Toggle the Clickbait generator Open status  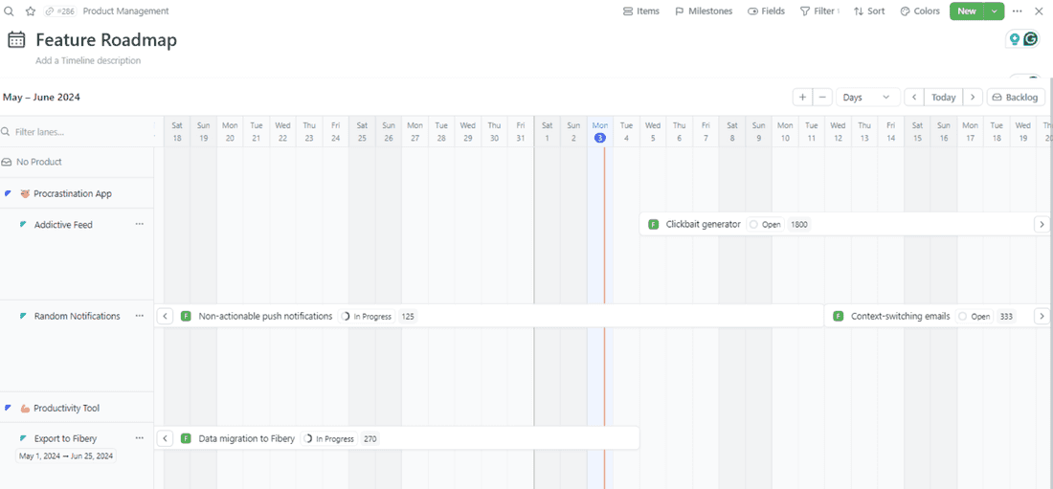(754, 224)
